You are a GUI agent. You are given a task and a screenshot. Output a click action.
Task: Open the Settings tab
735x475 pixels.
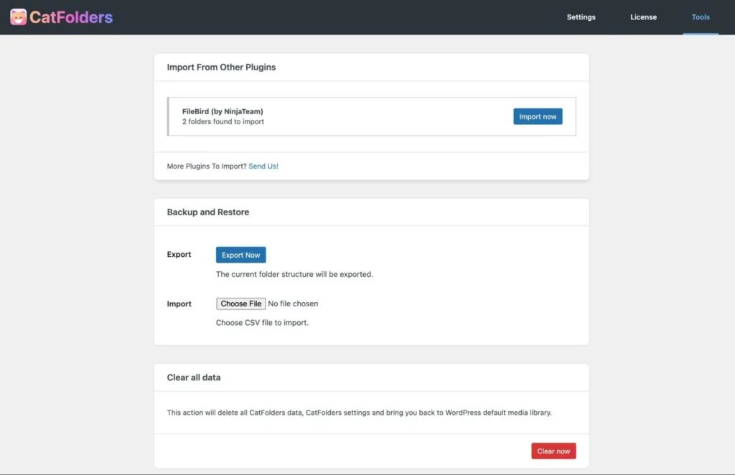581,17
